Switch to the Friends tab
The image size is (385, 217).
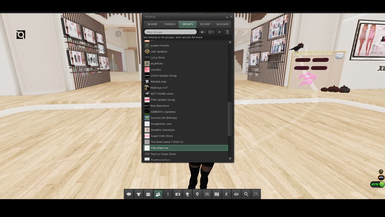pos(170,24)
